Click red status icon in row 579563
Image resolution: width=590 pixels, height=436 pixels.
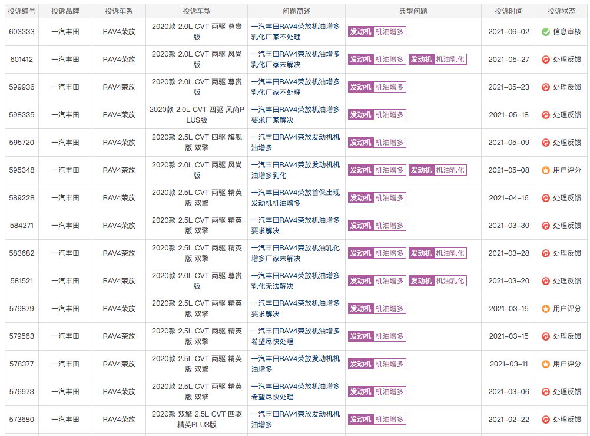pyautogui.click(x=546, y=336)
